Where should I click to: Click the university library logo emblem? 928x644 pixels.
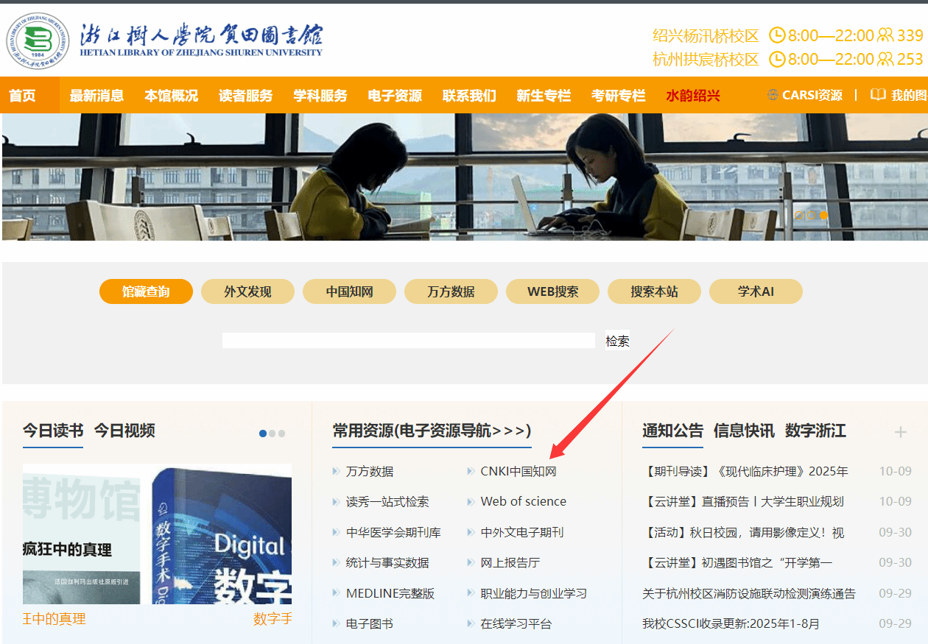[x=37, y=41]
